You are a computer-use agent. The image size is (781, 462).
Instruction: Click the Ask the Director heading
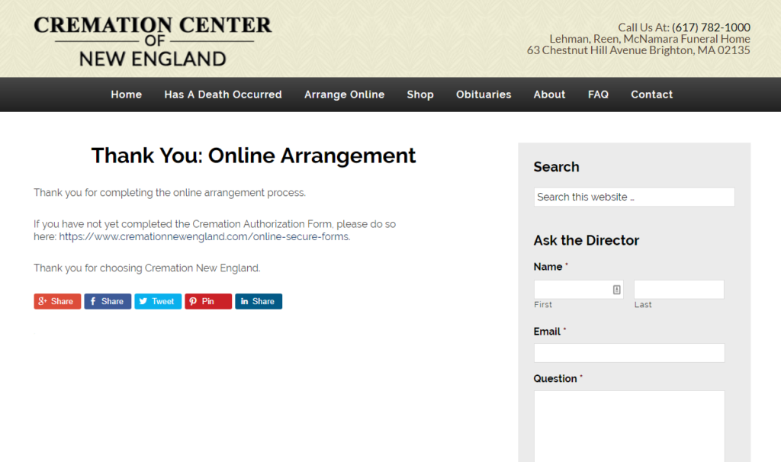coord(587,240)
